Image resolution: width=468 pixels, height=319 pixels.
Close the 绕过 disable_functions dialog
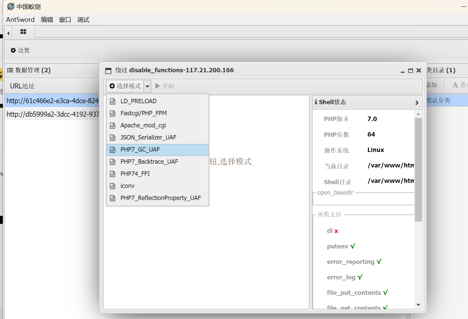pos(419,70)
